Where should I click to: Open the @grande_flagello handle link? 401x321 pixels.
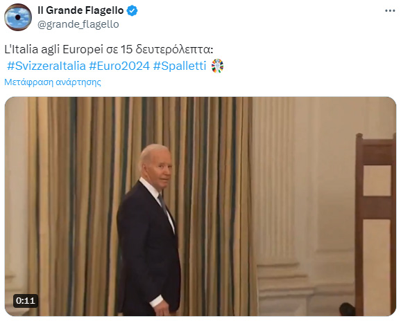coord(78,24)
